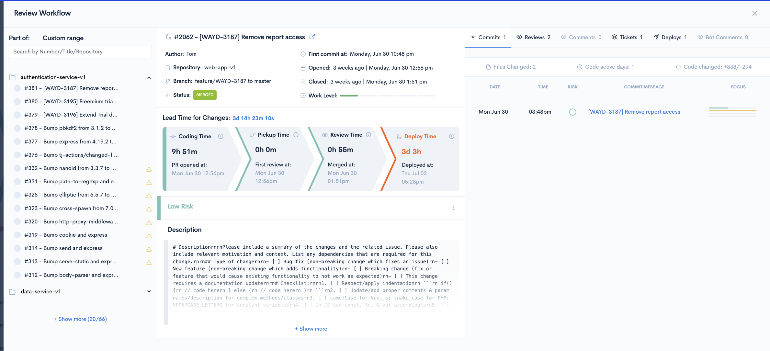Collapse the authentication-service-v1 repository group
Viewport: 770px width, 351px height.
click(x=149, y=78)
